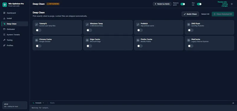Click the DNS Flush globe icon
237x111 pixels.
tap(188, 24)
